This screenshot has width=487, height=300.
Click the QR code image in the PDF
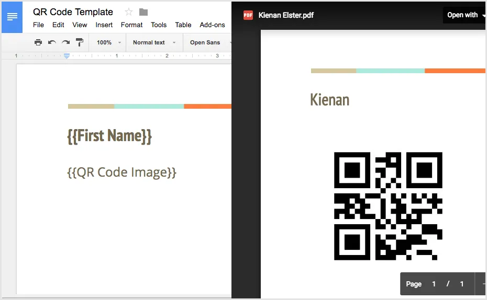(388, 206)
